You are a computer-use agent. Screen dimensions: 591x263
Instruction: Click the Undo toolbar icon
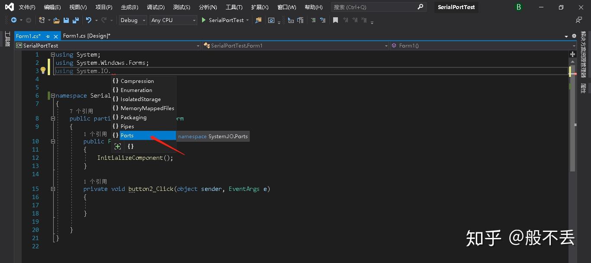(89, 20)
